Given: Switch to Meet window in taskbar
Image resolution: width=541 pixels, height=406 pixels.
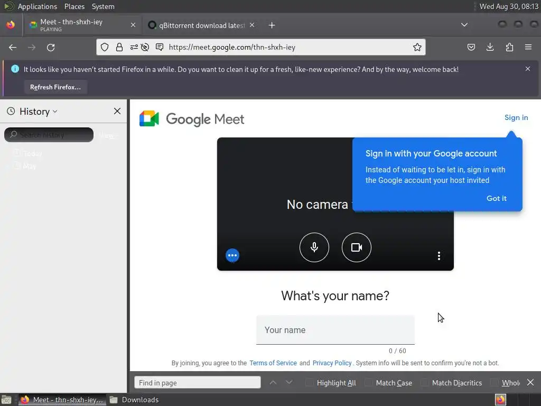Looking at the screenshot, I should 62,400.
